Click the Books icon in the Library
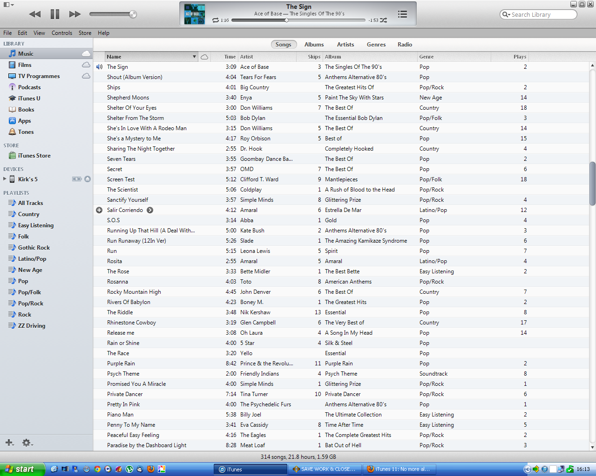The width and height of the screenshot is (596, 476). click(12, 110)
